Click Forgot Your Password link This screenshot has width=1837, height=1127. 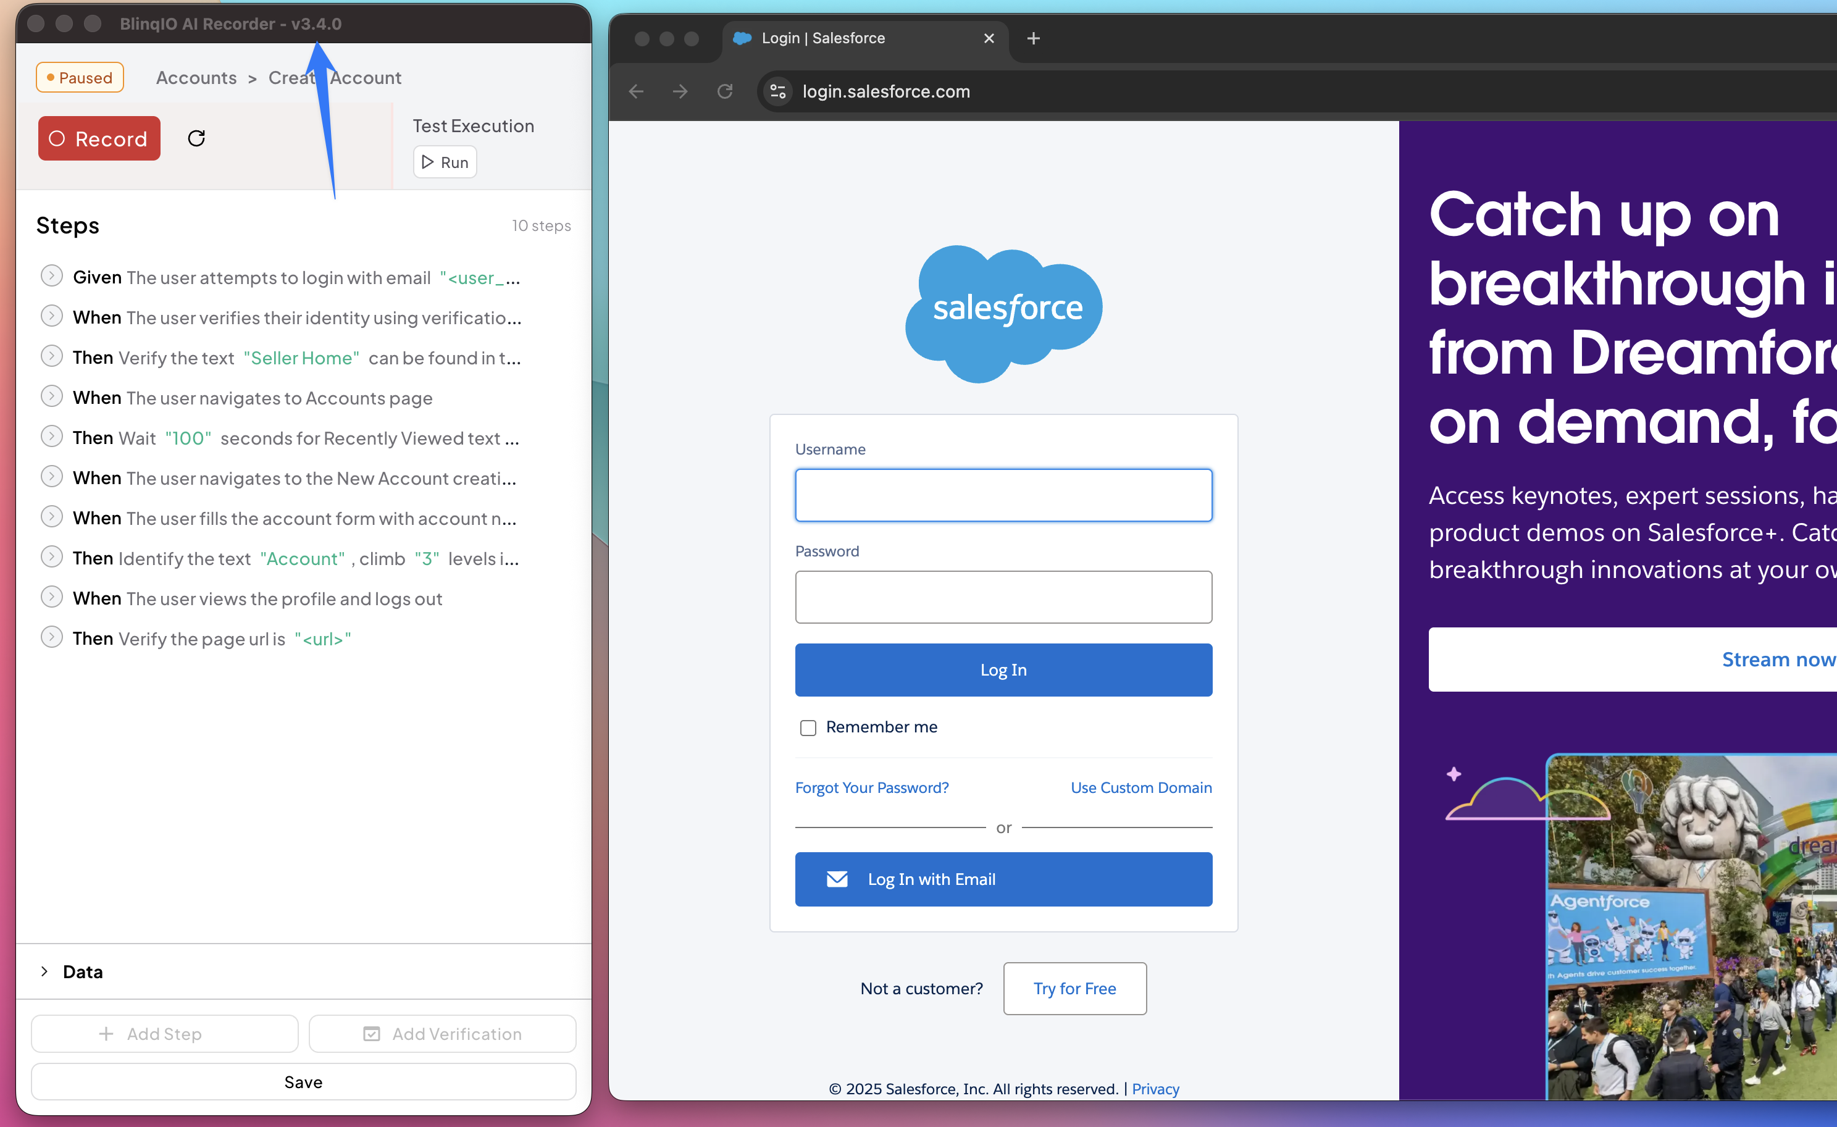pyautogui.click(x=871, y=787)
